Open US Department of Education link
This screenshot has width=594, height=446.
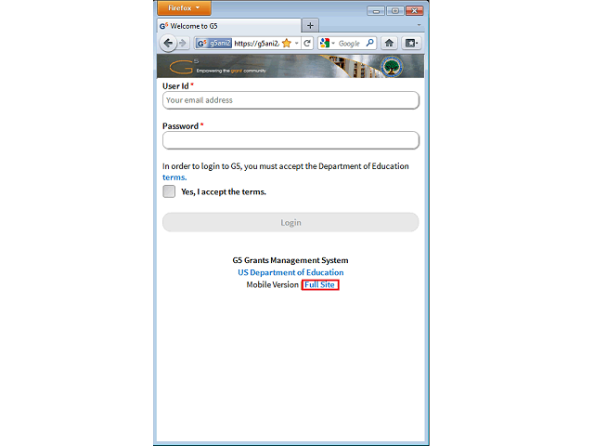291,272
